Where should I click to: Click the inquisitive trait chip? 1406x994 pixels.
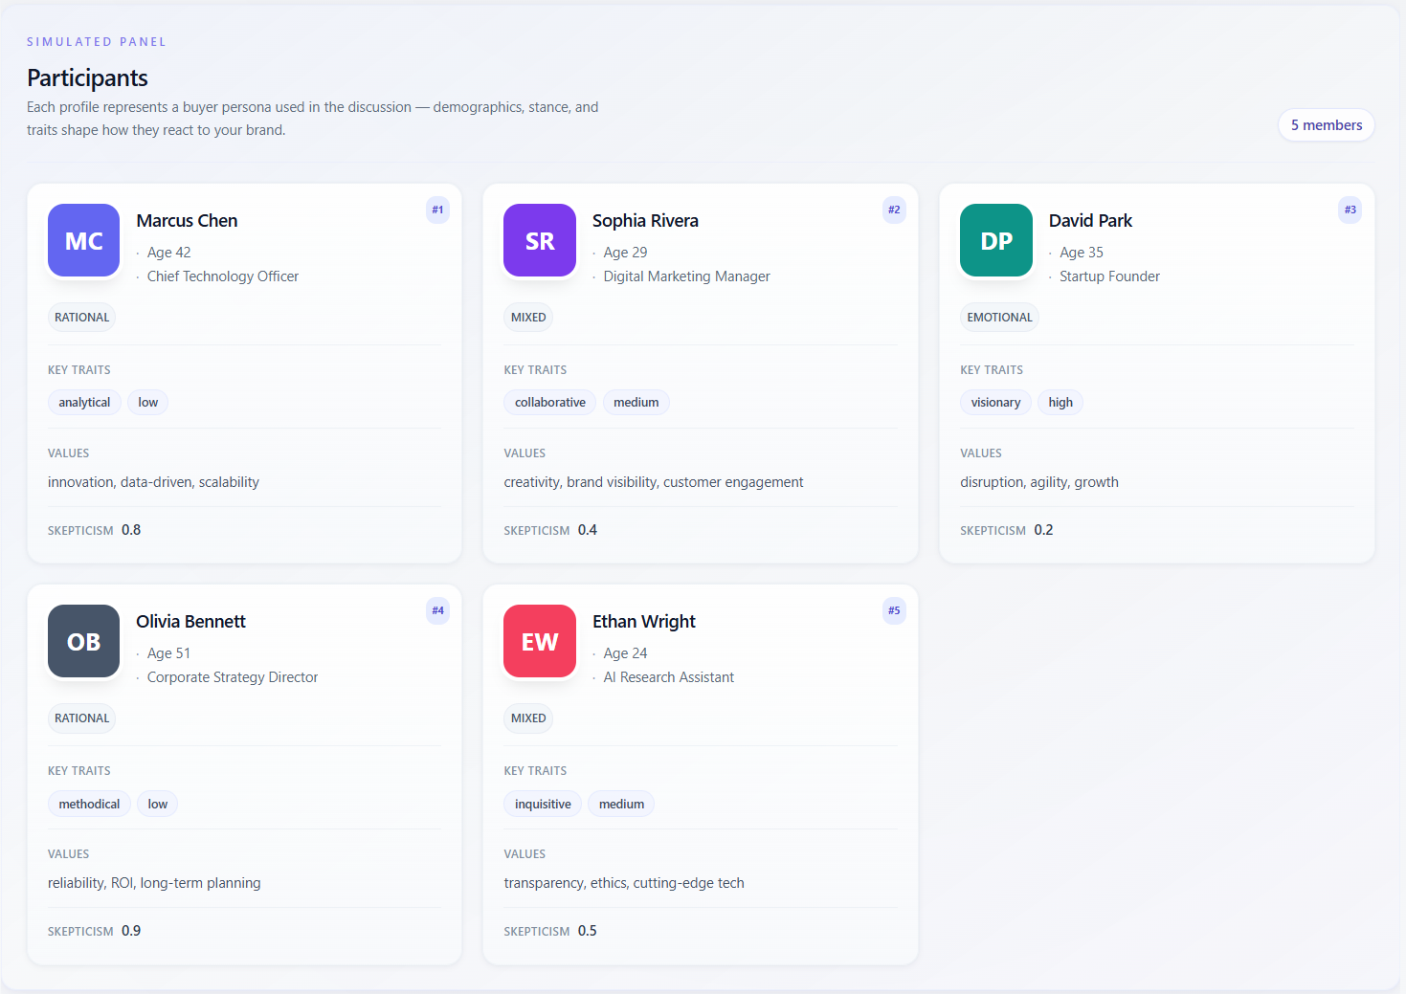[x=543, y=805]
